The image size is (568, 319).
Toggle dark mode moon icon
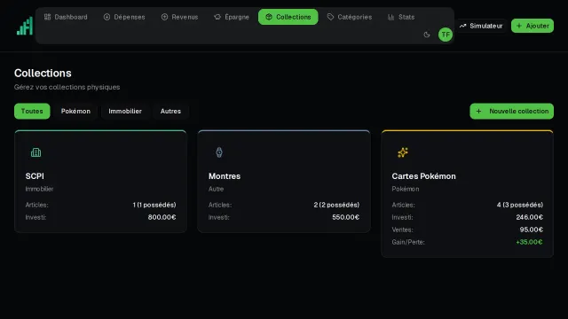click(427, 35)
